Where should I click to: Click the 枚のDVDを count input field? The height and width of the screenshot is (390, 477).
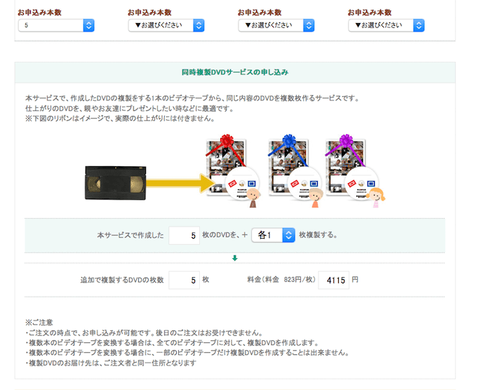[x=184, y=236]
